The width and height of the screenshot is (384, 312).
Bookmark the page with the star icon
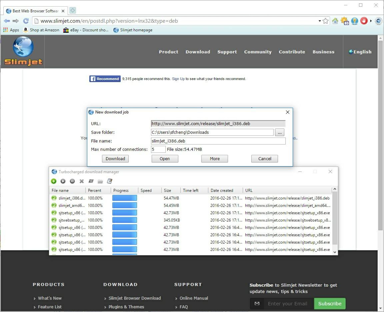[326, 21]
